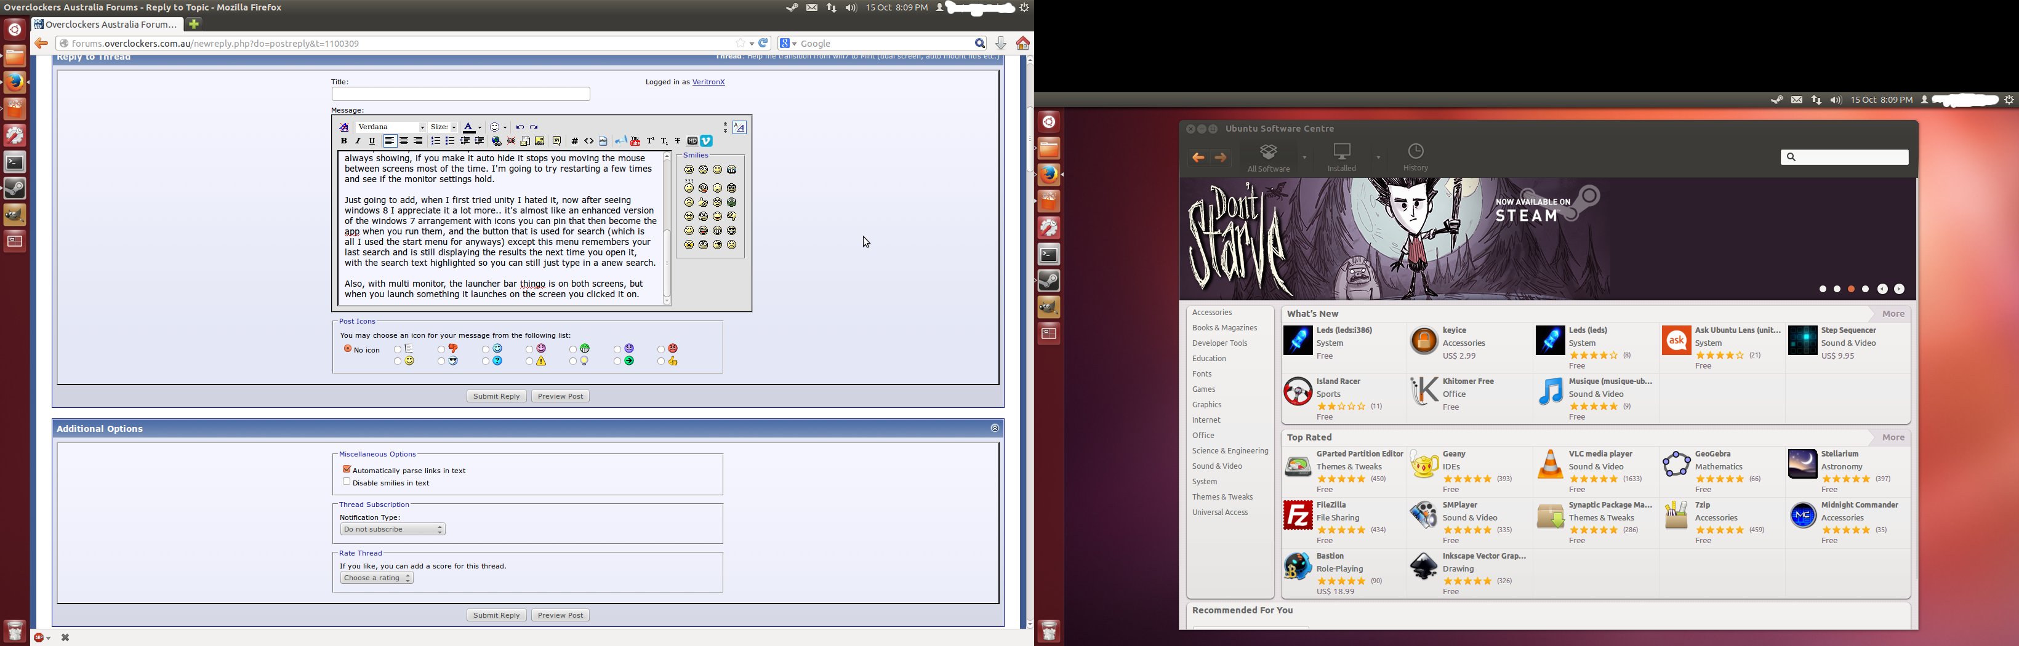Click the upper Submit Reply button
Screen dimensions: 2019x646
[x=496, y=397]
